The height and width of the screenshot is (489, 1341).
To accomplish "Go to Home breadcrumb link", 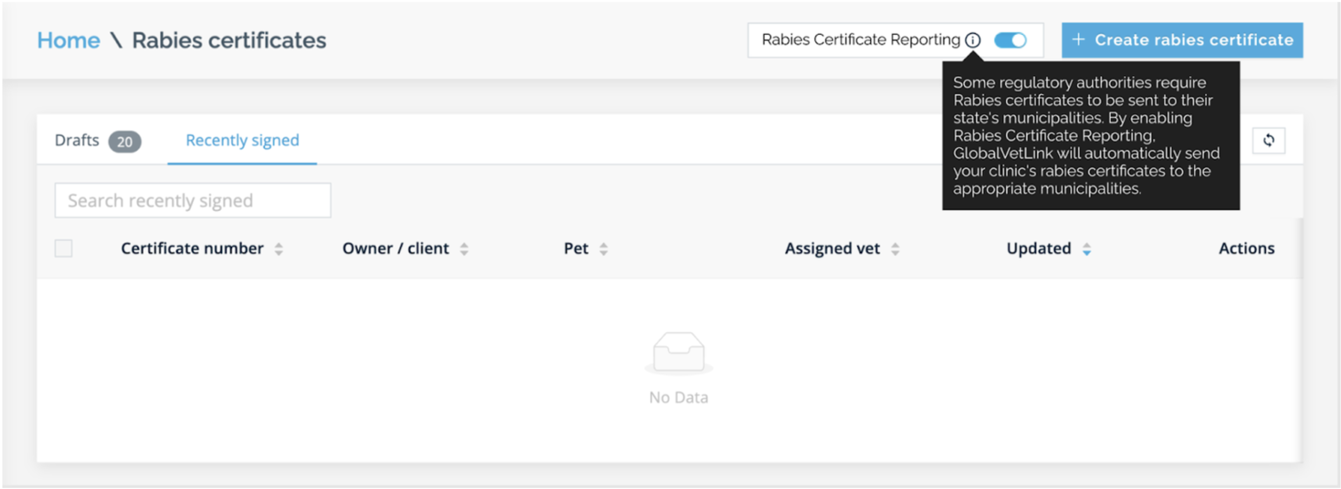I will (x=68, y=40).
